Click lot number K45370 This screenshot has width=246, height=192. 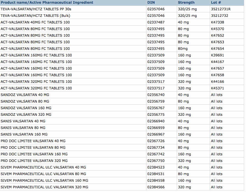point(217,29)
